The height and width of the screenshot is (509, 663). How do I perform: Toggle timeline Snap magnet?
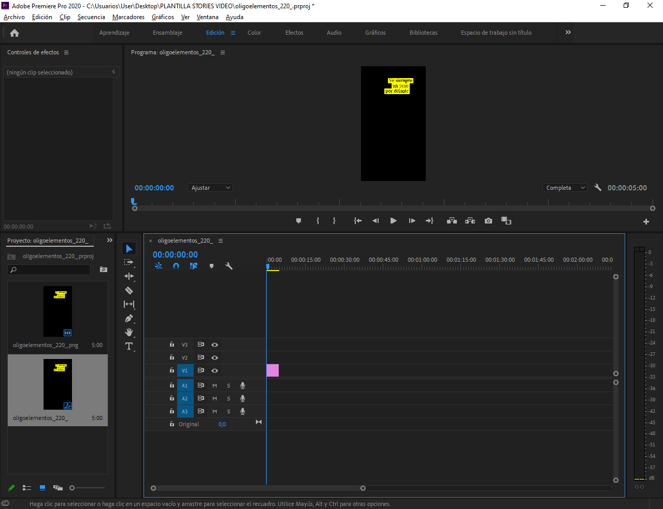pyautogui.click(x=176, y=266)
